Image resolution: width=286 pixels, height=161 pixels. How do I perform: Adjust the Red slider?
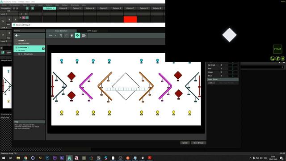point(233,68)
